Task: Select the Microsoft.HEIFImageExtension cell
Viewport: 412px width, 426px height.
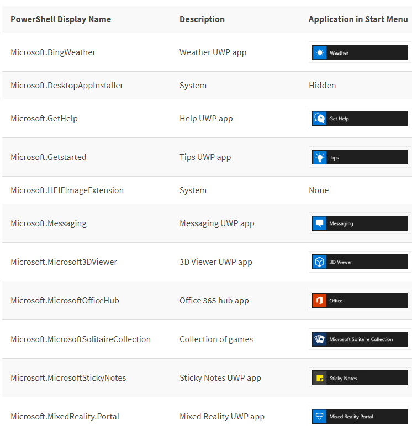Action: pyautogui.click(x=67, y=190)
